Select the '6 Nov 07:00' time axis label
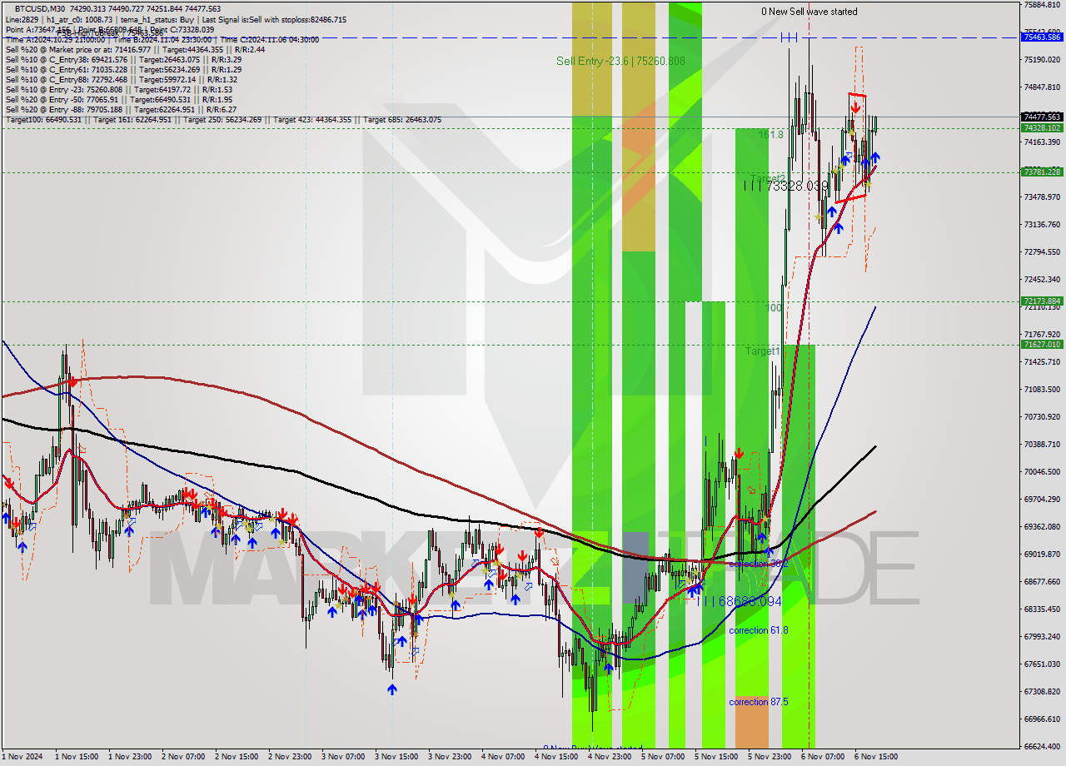Screen dimensions: 1066x766 tap(823, 757)
